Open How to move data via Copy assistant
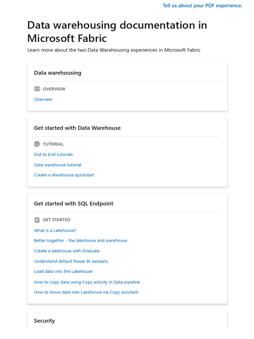Viewport: 254px width, 339px height. (86, 292)
